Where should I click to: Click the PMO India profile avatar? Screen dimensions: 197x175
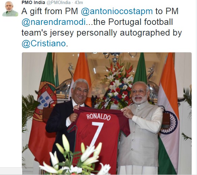point(10,8)
